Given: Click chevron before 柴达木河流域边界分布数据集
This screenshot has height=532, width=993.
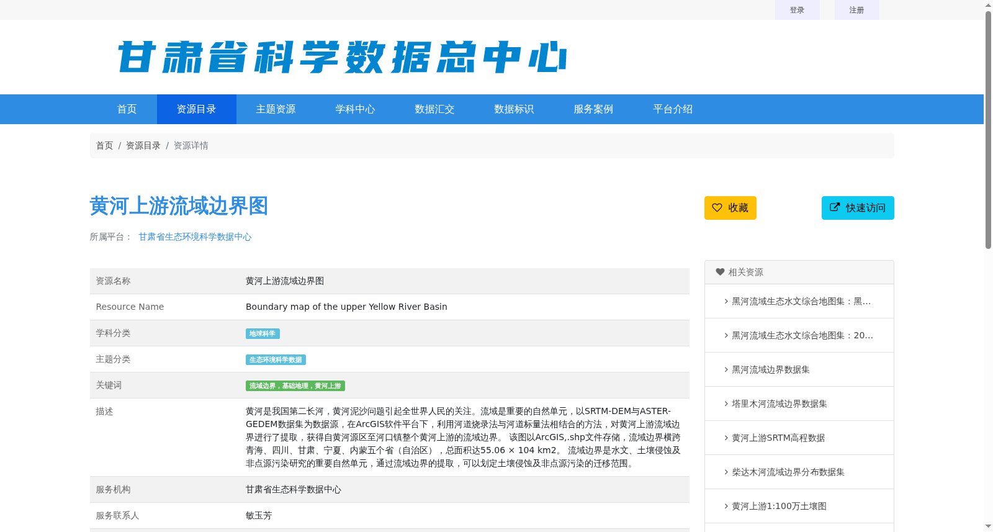Looking at the screenshot, I should point(726,472).
